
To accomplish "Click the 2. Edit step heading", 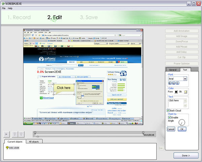I will (x=55, y=17).
